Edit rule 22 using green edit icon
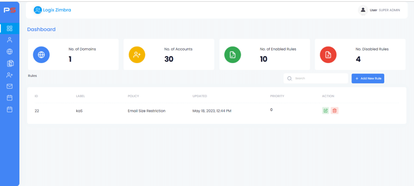 coord(325,111)
